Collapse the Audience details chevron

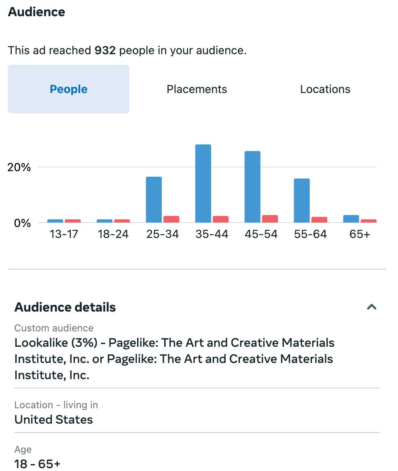[x=371, y=307]
